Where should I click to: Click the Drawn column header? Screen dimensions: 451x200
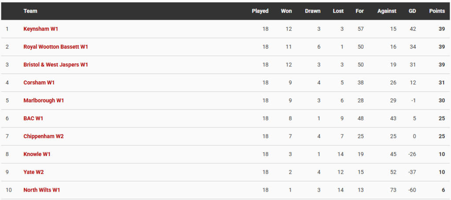pyautogui.click(x=313, y=11)
